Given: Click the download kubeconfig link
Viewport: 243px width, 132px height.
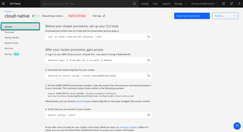Looking at the screenshot, I should tap(81, 101).
